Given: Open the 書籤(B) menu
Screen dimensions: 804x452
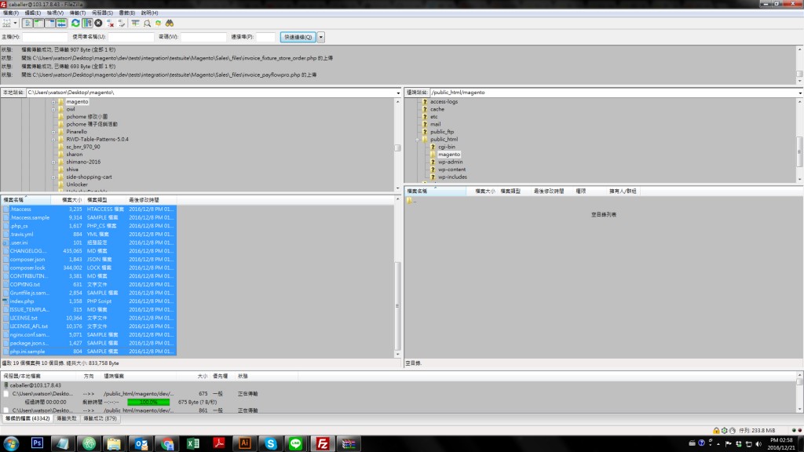Looking at the screenshot, I should 126,13.
